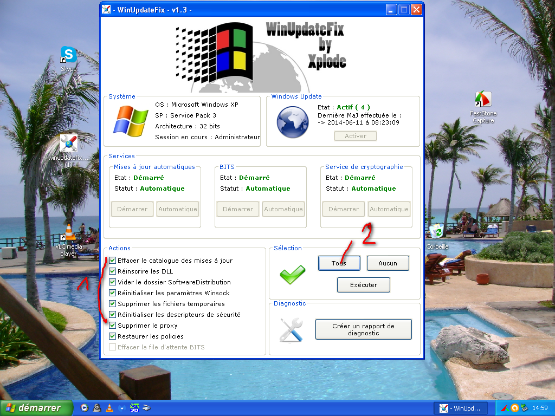Click the 14:59 taskbar clock

click(x=540, y=408)
